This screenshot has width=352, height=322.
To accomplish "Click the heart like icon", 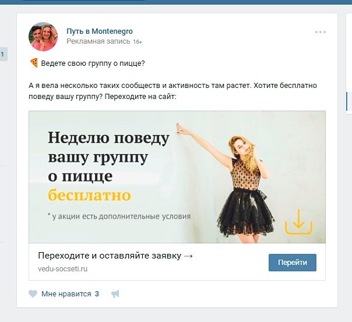I will [33, 293].
